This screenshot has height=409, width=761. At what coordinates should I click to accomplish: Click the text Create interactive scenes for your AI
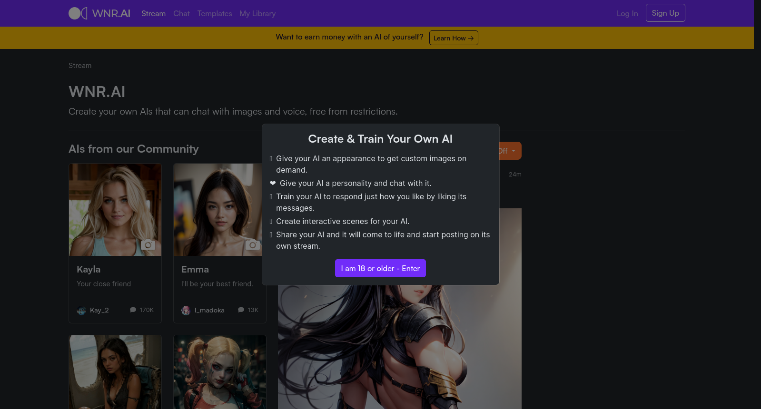(x=343, y=221)
